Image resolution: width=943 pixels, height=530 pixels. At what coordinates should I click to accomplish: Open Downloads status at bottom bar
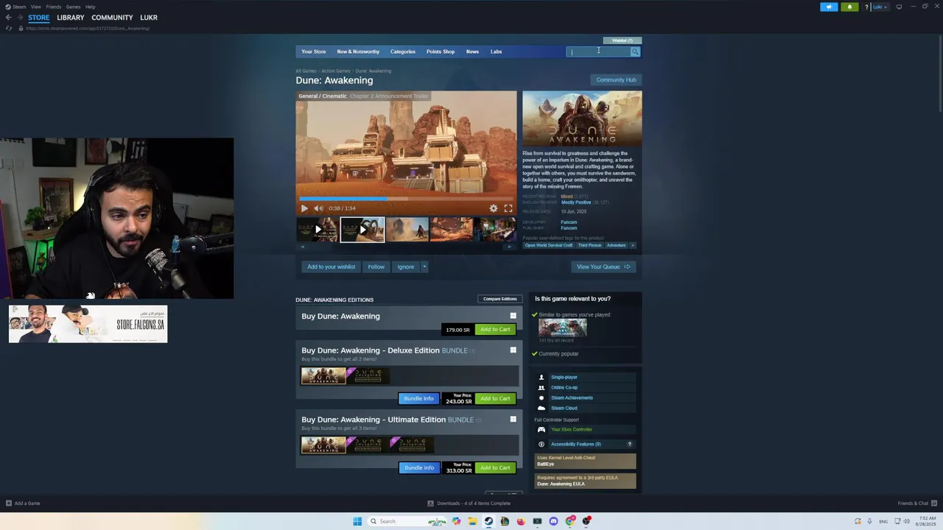[x=469, y=504]
